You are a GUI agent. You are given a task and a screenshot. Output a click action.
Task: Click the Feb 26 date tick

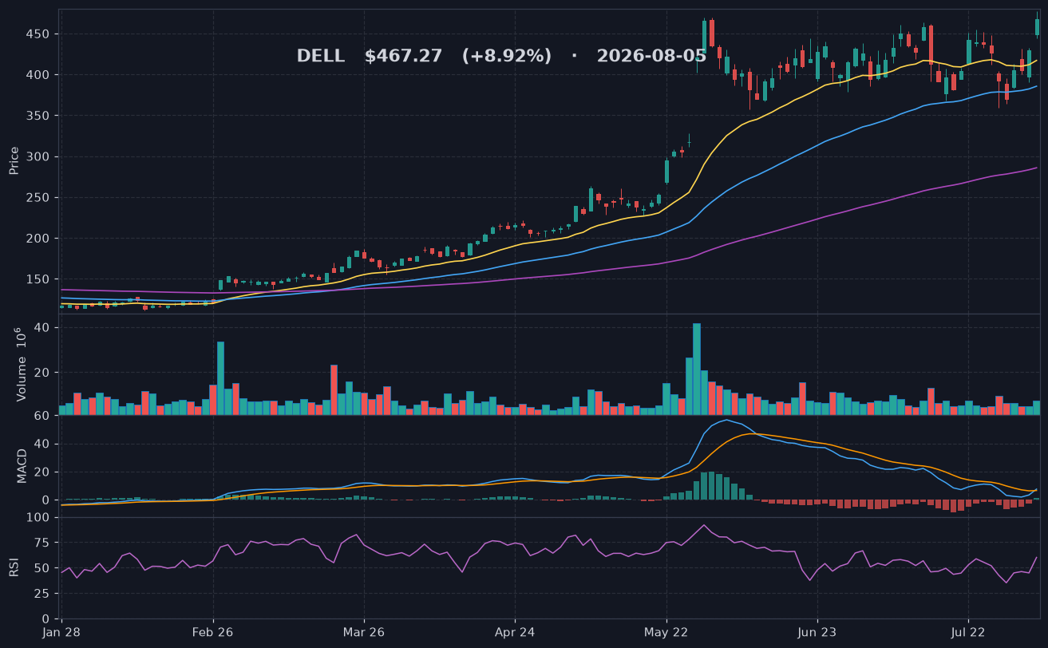coord(213,631)
